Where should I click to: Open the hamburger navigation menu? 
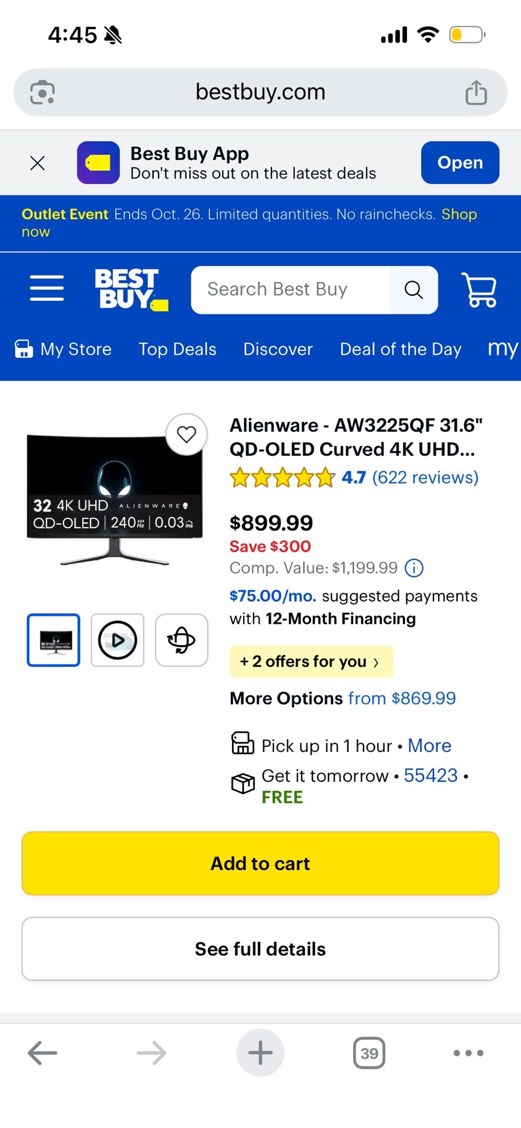[47, 288]
